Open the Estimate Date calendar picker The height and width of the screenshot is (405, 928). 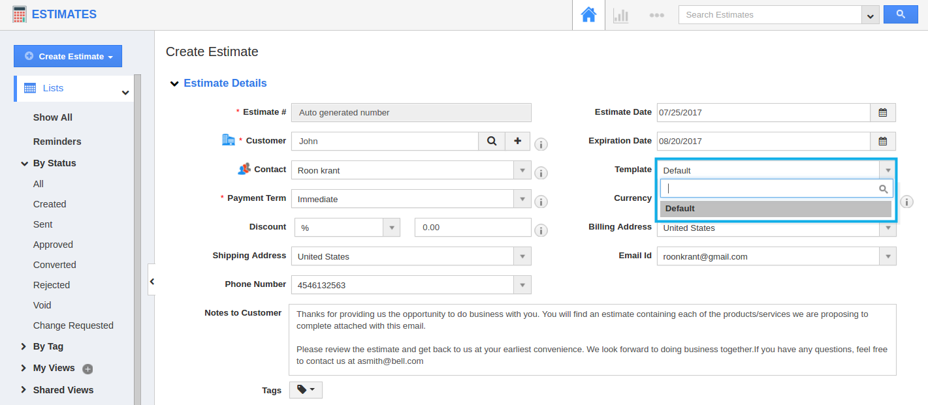click(882, 113)
